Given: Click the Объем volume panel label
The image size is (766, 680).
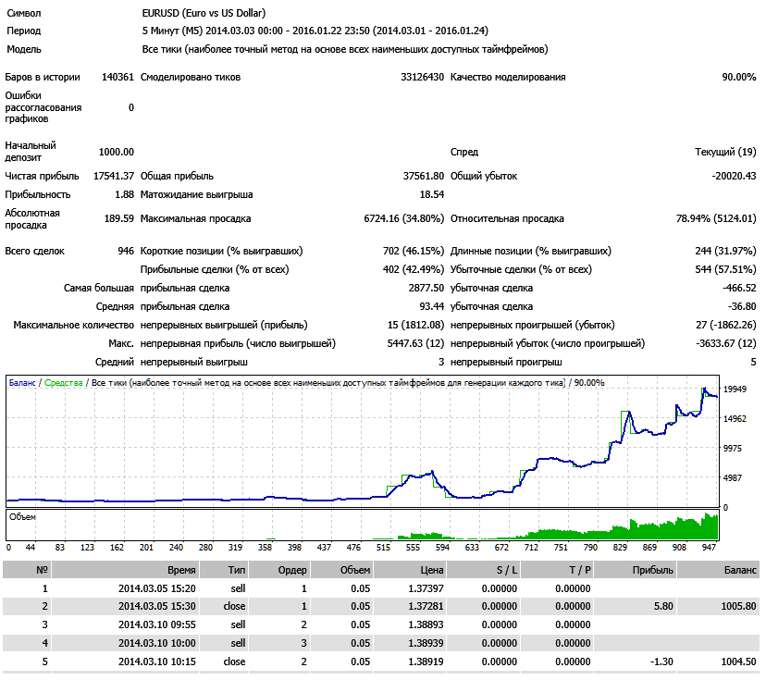Looking at the screenshot, I should tap(22, 517).
